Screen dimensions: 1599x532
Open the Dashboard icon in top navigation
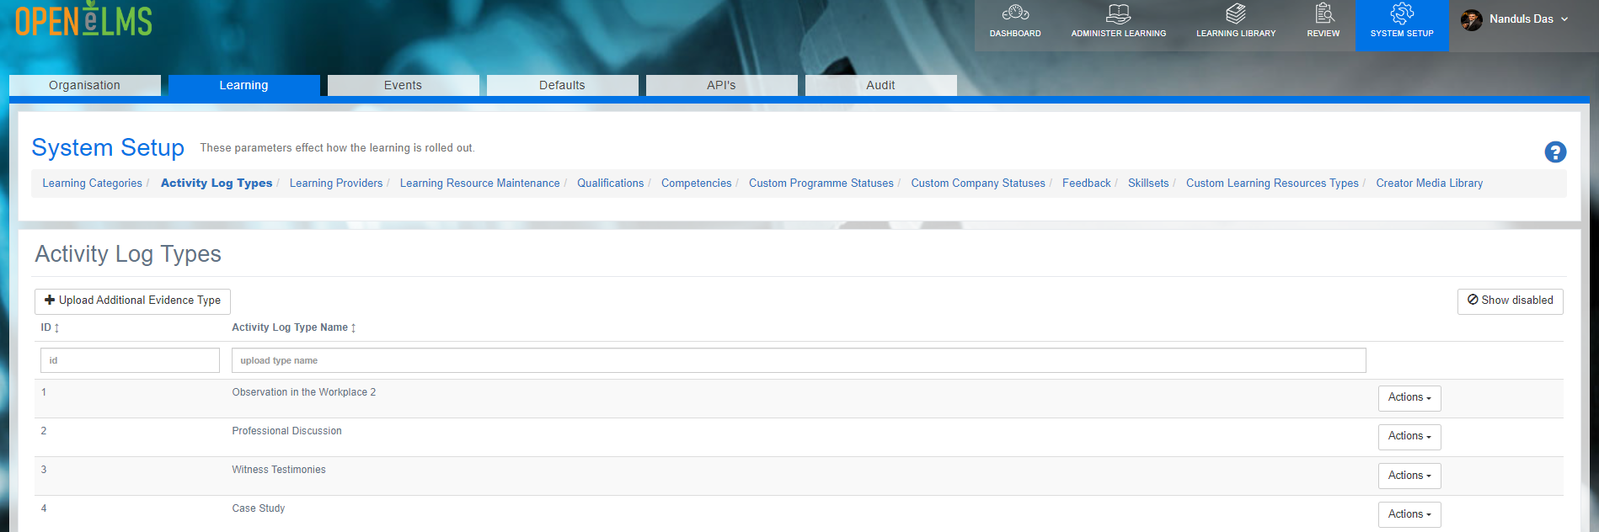1015,13
